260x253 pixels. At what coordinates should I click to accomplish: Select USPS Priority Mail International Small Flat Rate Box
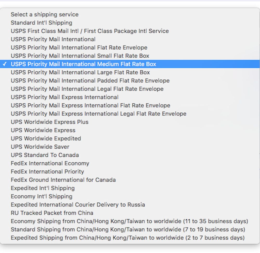(x=130, y=56)
